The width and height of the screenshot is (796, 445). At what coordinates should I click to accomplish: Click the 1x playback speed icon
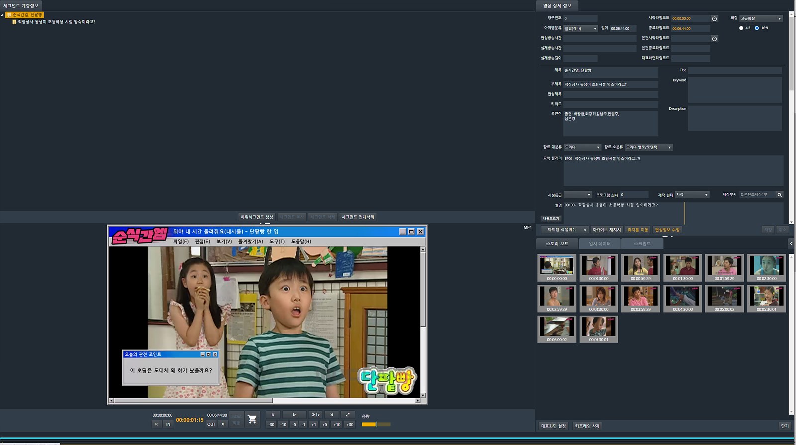315,415
